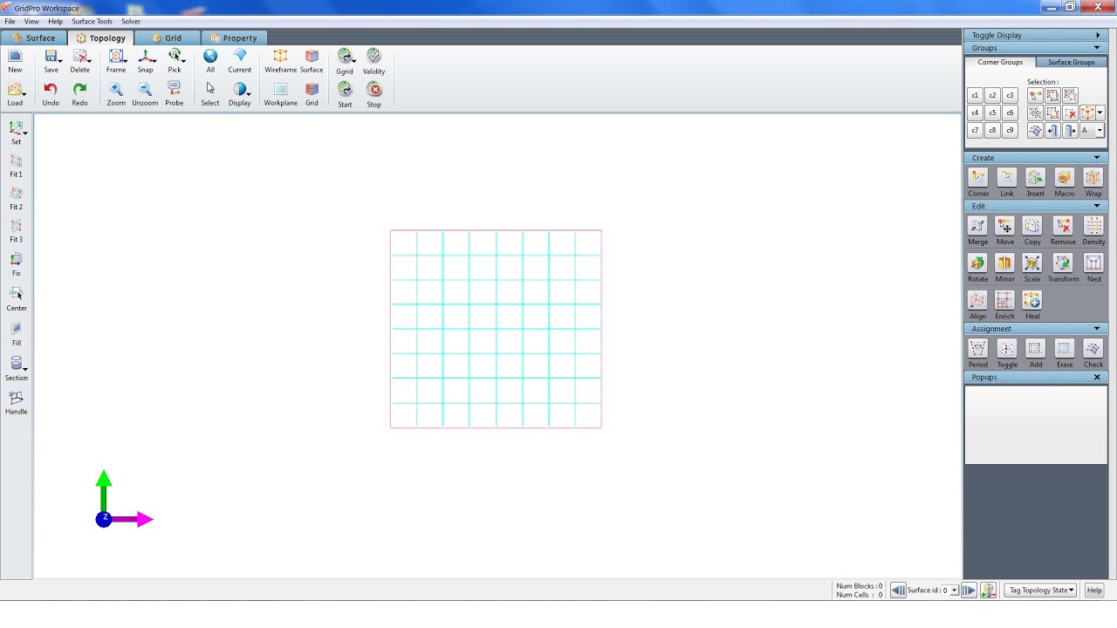Screen dimensions: 1117x628
Task: Click the Unzoom tool
Action: 145,89
